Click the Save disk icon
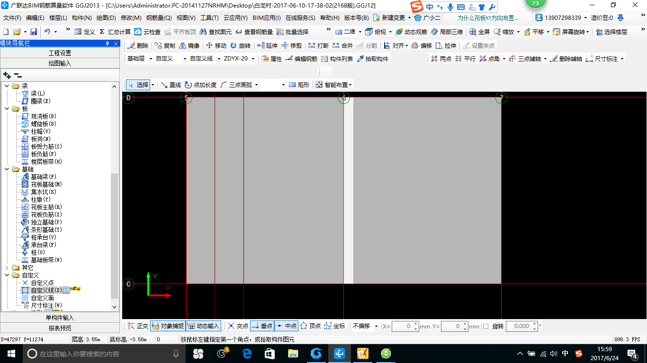Viewport: 647px width, 363px height. coord(34,32)
